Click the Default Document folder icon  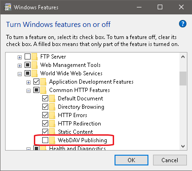tap(52, 99)
